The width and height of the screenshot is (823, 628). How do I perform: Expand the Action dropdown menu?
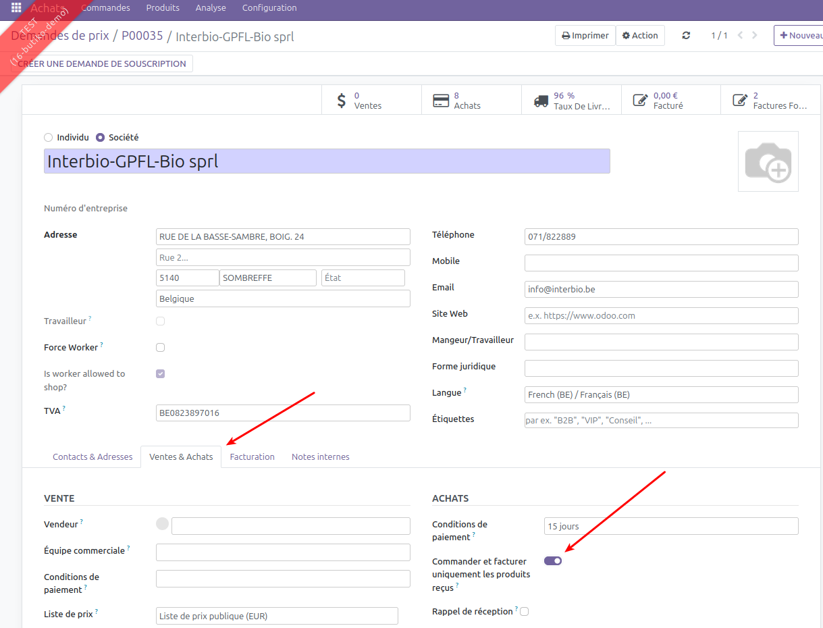pyautogui.click(x=640, y=36)
